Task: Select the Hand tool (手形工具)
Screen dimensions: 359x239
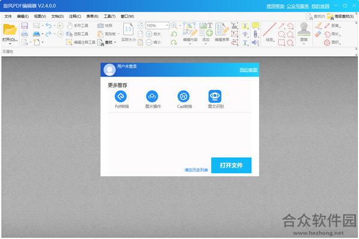Action: tap(77, 26)
